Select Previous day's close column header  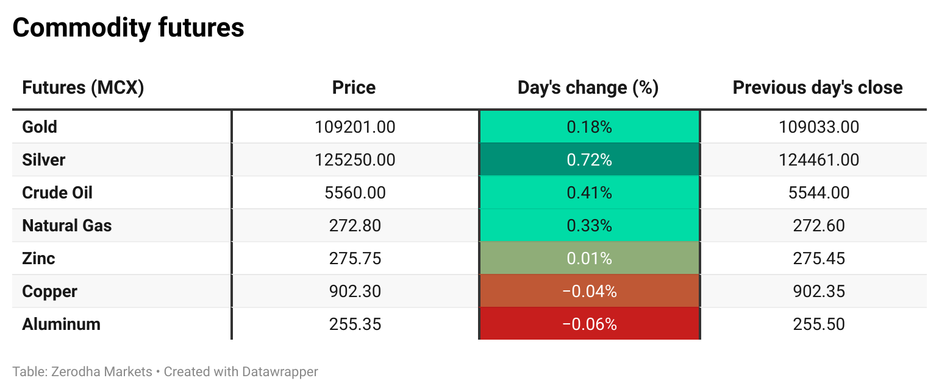point(818,88)
